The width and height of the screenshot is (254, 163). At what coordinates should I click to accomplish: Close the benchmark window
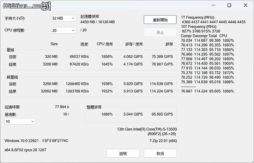pyautogui.click(x=246, y=5)
